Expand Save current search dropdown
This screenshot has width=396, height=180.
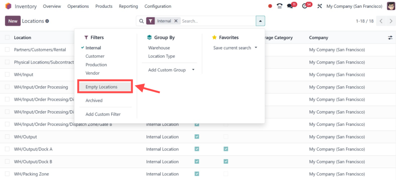(235, 48)
